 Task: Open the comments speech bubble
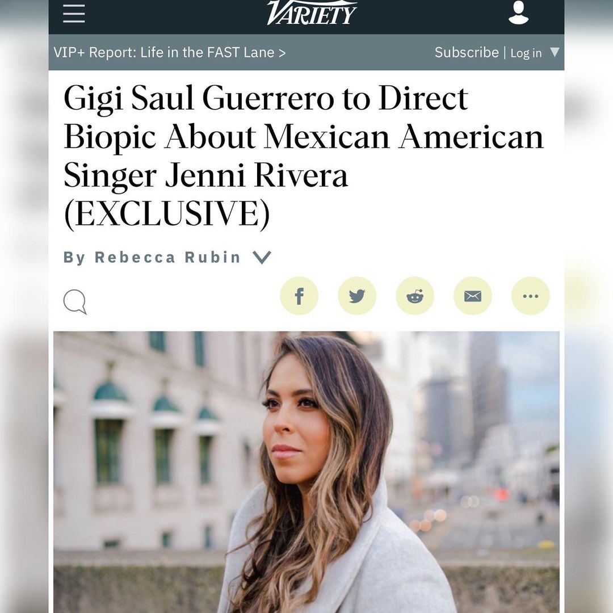pos(75,302)
